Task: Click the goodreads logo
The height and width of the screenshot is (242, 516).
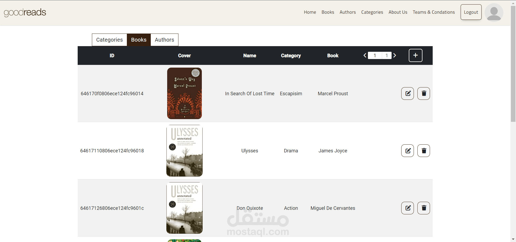Action: tap(25, 12)
